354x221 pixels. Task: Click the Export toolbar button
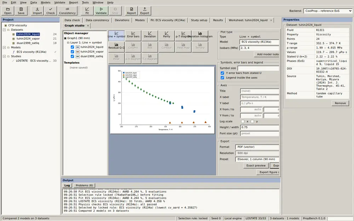(x=145, y=11)
